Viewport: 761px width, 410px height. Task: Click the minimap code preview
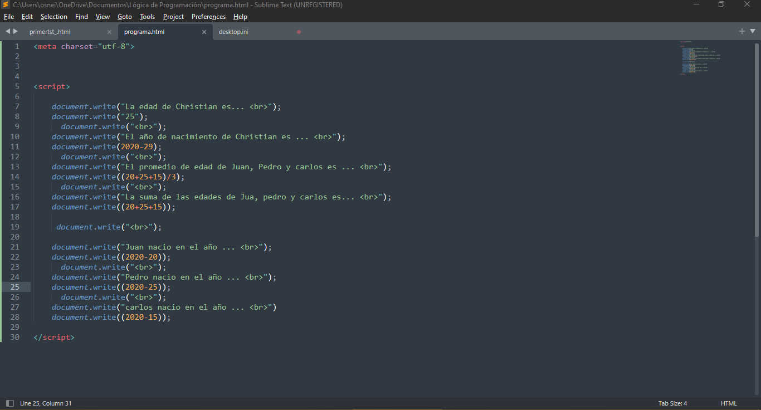[700, 57]
